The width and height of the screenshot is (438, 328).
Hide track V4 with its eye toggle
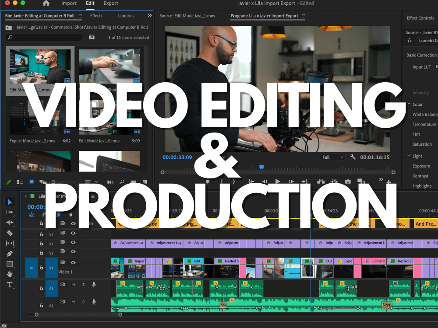click(73, 233)
